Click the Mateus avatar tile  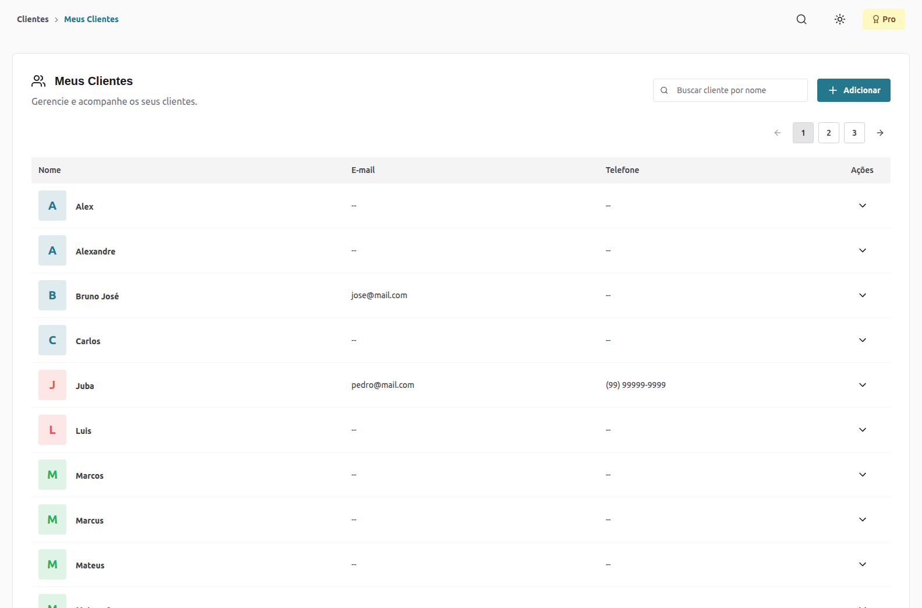[x=52, y=564]
